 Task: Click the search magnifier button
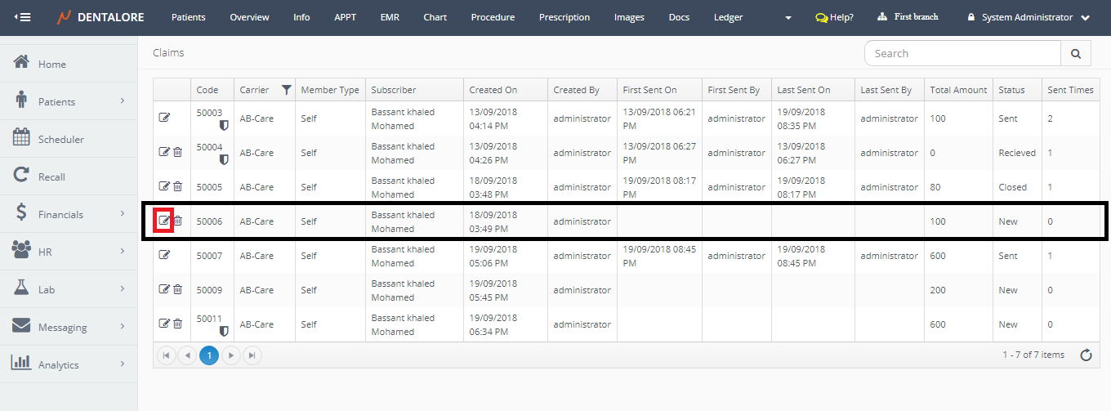point(1075,53)
